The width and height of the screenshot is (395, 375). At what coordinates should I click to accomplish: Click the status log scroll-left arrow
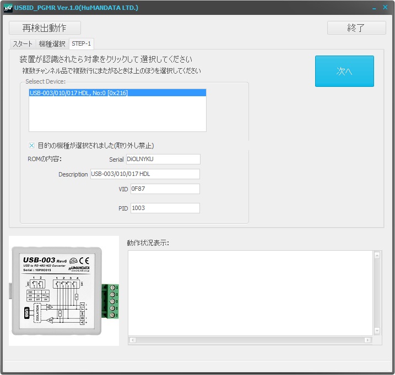pyautogui.click(x=132, y=340)
